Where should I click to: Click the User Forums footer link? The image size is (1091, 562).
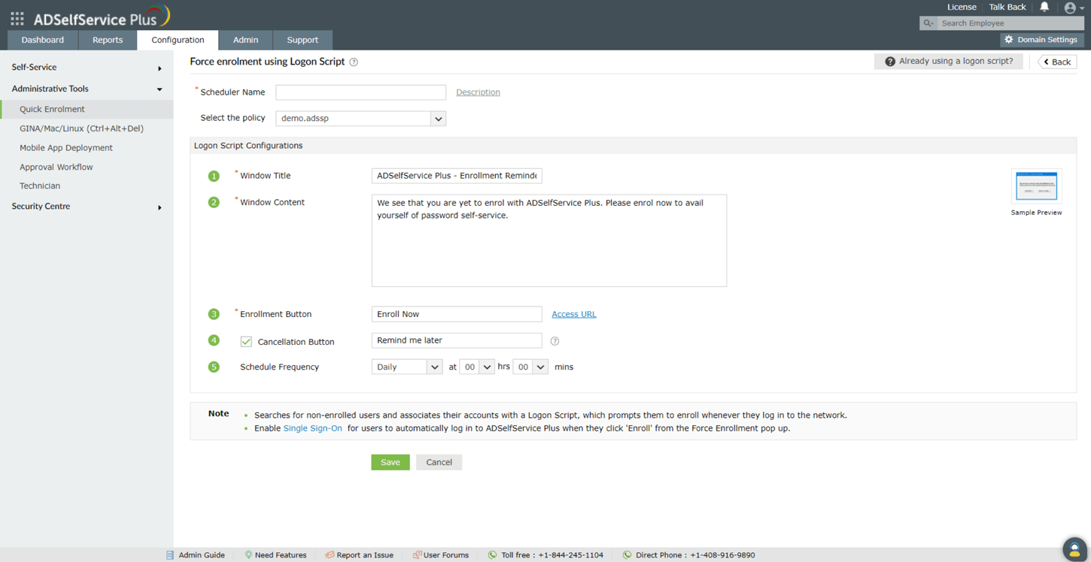pos(446,555)
